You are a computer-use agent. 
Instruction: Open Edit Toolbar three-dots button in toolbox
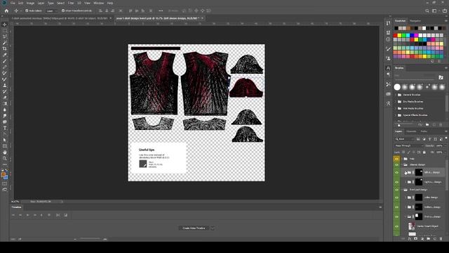[5, 164]
